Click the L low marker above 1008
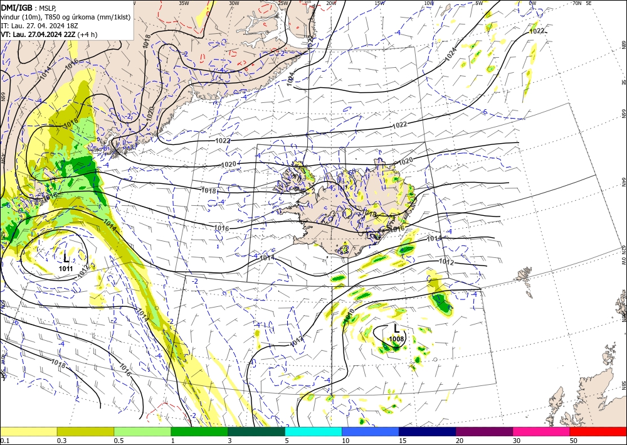 (396, 329)
